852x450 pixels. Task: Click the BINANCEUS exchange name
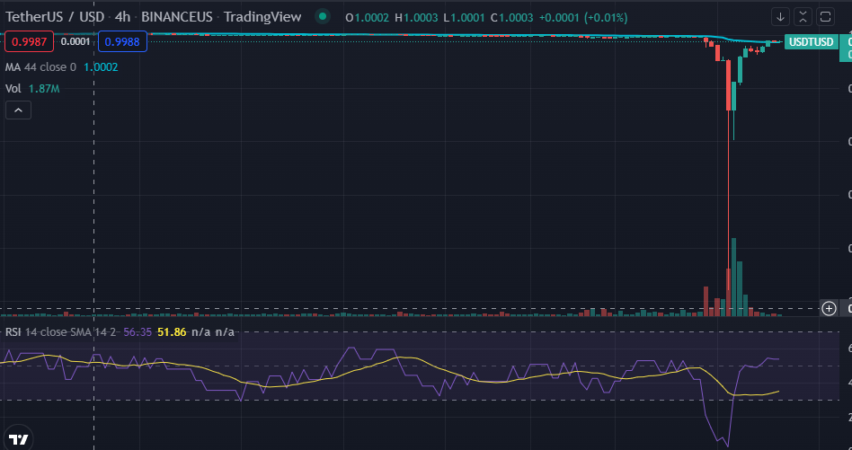coord(176,17)
